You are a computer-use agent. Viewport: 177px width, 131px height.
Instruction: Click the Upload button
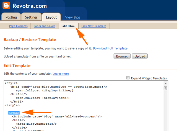pos(140,56)
